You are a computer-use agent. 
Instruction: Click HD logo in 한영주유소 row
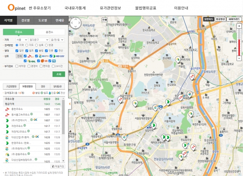(x=7, y=143)
